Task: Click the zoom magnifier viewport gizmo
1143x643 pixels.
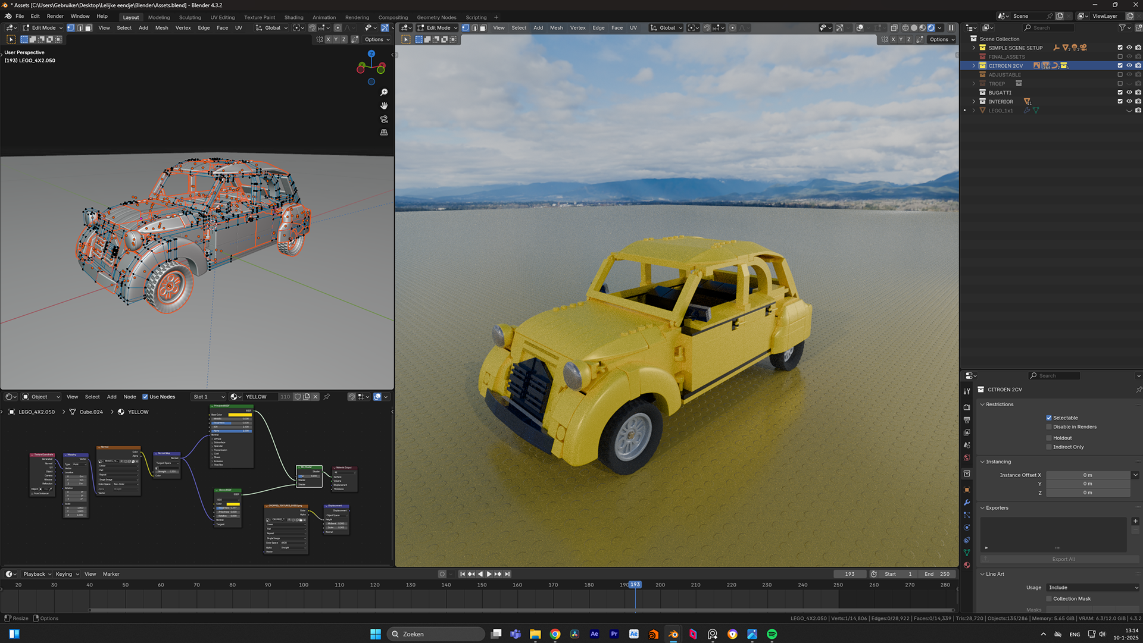Action: point(384,92)
